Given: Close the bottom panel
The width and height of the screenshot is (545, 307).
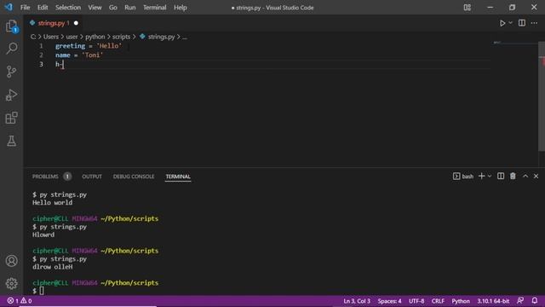Looking at the screenshot, I should point(536,177).
